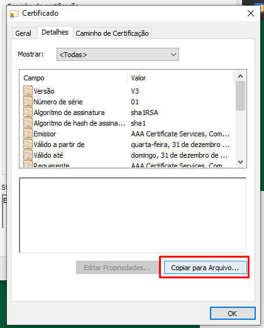Image resolution: width=264 pixels, height=328 pixels.
Task: Select the Algoritmo de assinatura row text
Action: coord(69,112)
